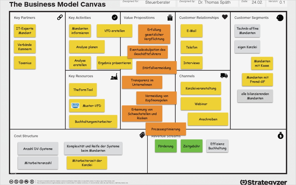Select the Störfallvermeidung orange note
296x185 pixels.
(x=156, y=68)
